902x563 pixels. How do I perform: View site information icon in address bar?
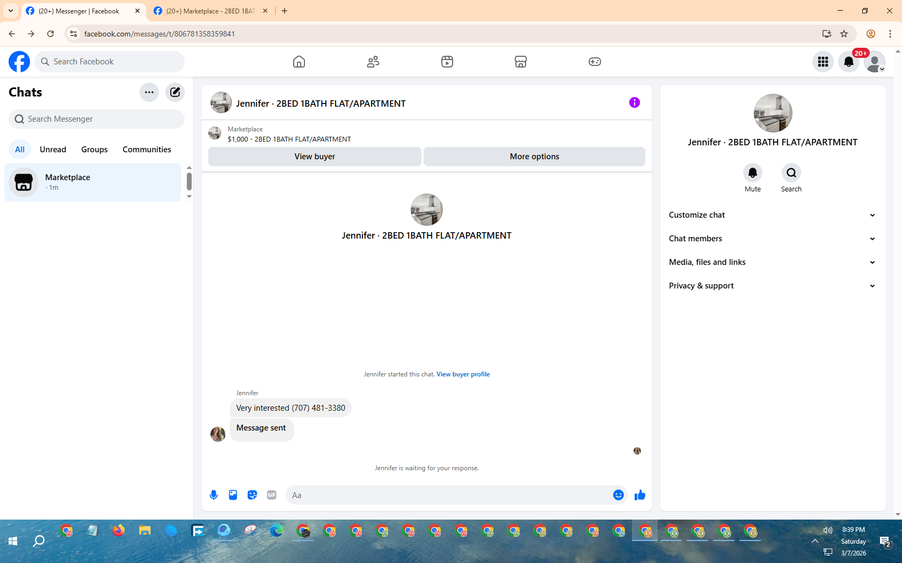(x=74, y=34)
